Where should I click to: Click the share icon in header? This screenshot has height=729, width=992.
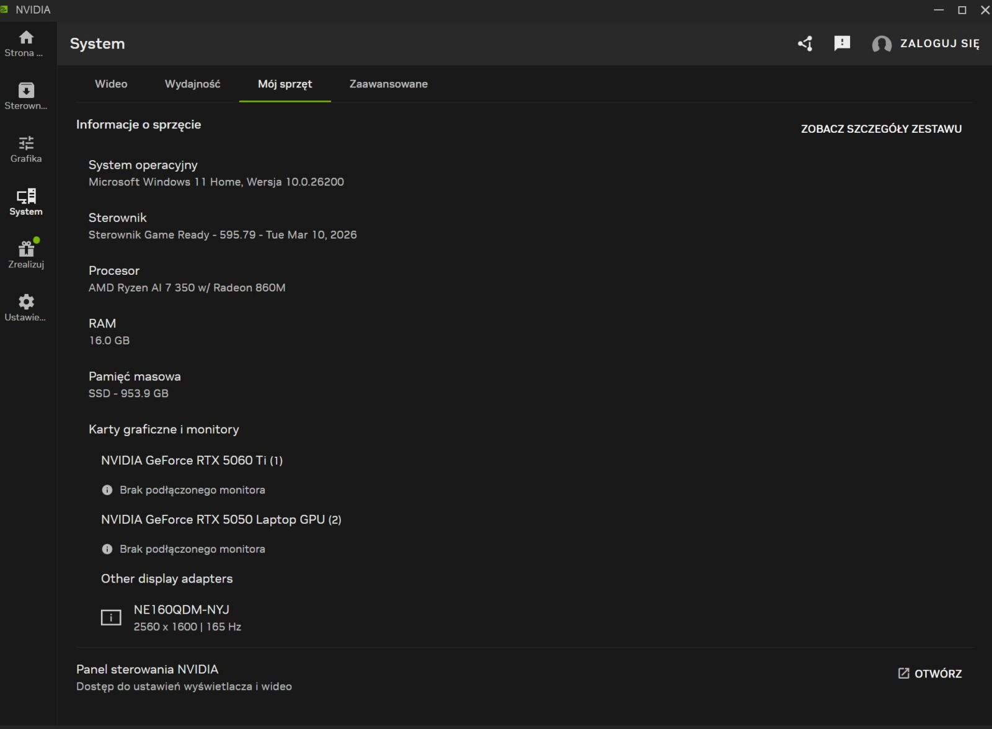point(805,43)
